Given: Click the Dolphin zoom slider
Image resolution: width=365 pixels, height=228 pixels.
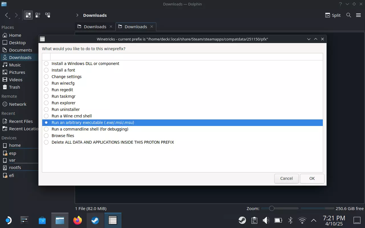Looking at the screenshot, I should (x=280, y=209).
